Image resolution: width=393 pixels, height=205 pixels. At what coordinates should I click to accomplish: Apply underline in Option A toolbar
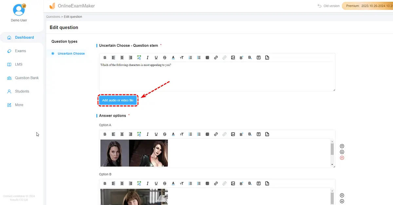156,134
